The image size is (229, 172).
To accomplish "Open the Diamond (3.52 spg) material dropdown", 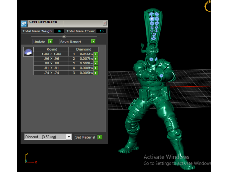I will click(69, 137).
